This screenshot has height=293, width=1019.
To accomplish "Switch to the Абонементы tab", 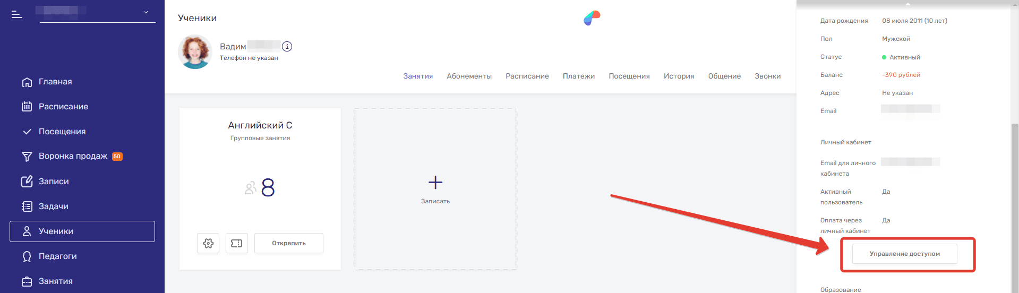I will pyautogui.click(x=469, y=76).
